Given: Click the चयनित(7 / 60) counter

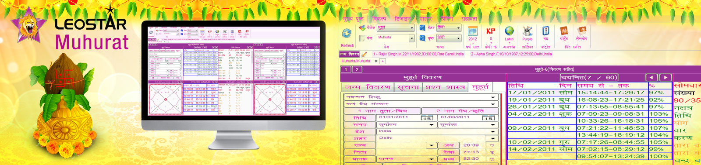Looking at the screenshot, I should coord(589,77).
